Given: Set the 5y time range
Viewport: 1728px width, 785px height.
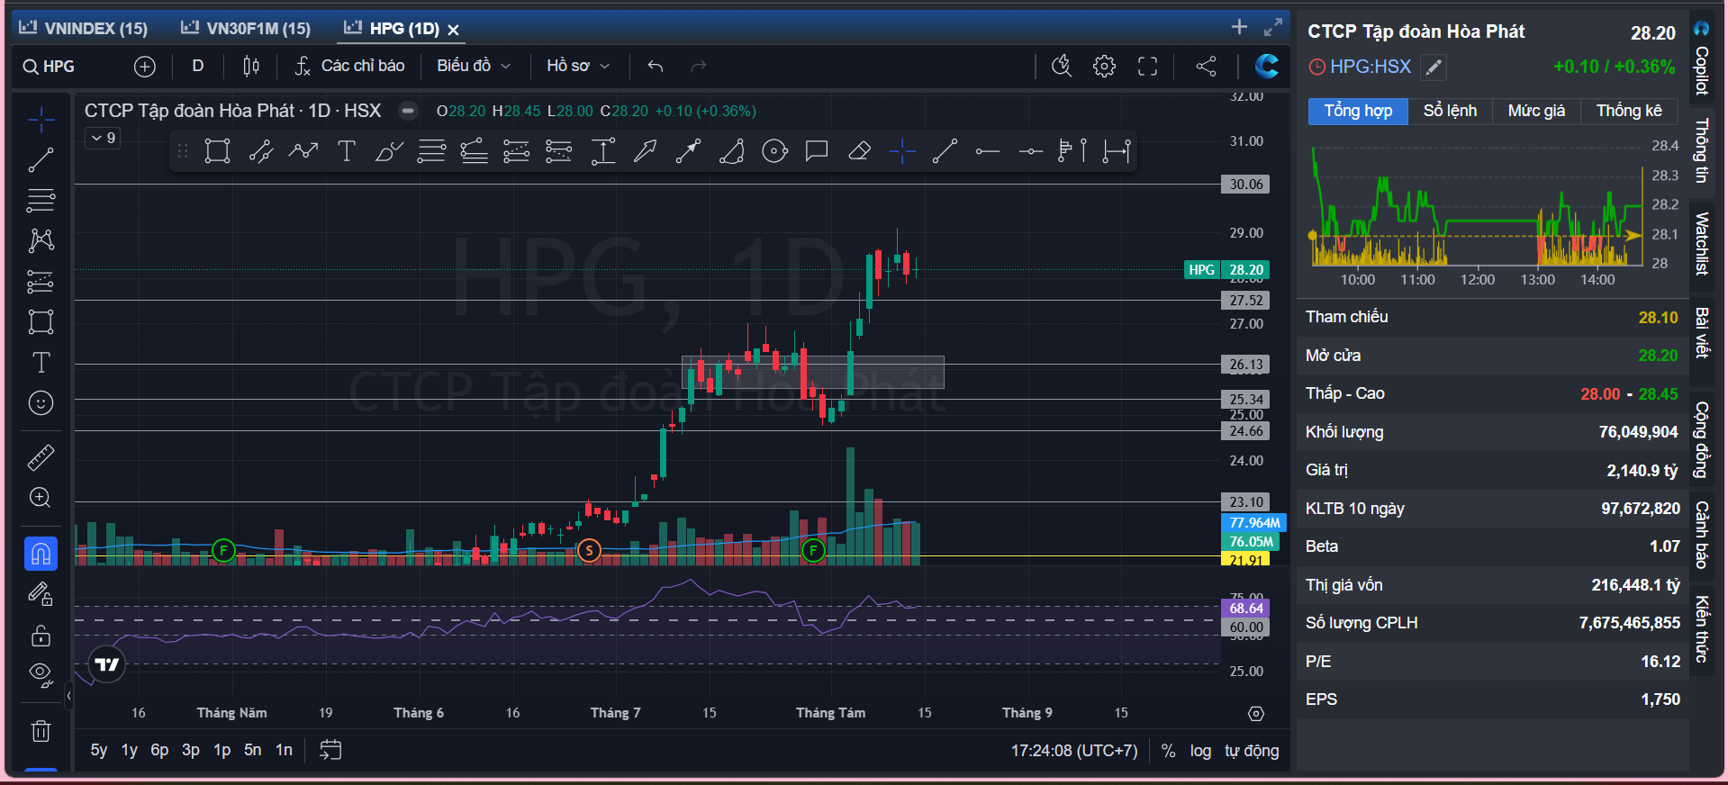Looking at the screenshot, I should point(98,750).
